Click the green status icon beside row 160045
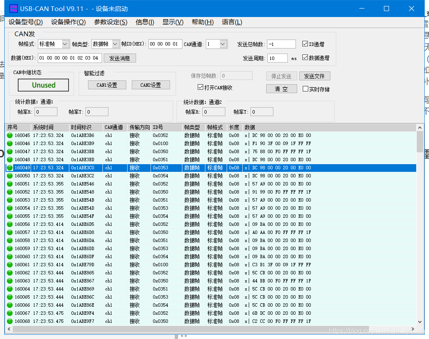Screen dimensions: 429x339 pos(9,135)
